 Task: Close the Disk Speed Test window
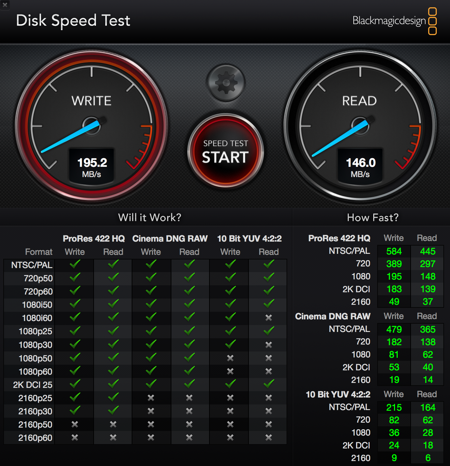pyautogui.click(x=5, y=5)
